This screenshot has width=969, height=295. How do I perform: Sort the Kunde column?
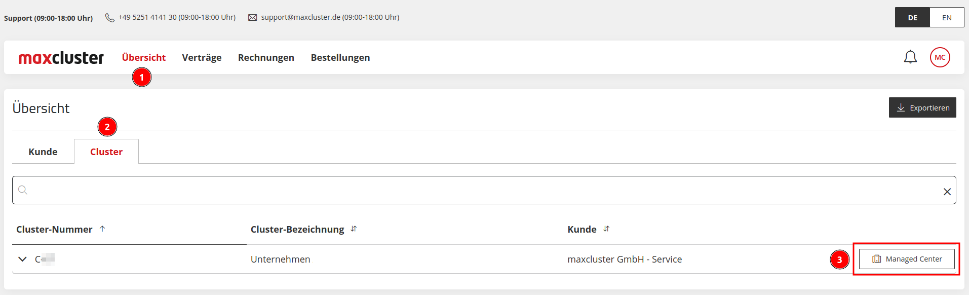coord(606,229)
